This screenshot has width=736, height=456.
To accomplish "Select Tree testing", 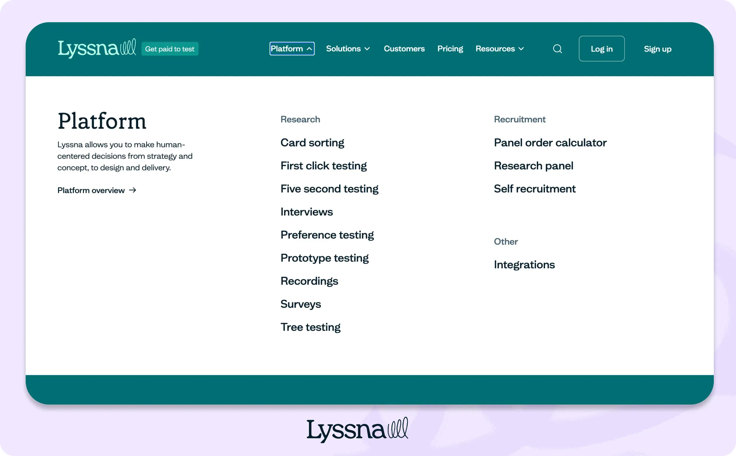I will click(310, 327).
